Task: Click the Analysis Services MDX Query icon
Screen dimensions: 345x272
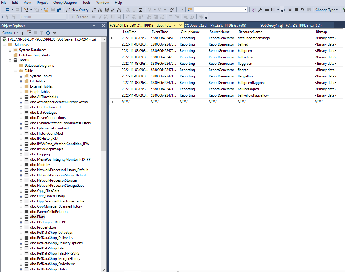Action: [100, 10]
